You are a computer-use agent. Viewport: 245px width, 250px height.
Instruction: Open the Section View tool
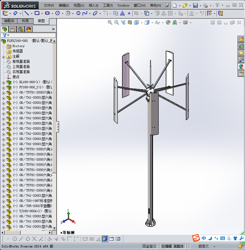click(x=130, y=22)
